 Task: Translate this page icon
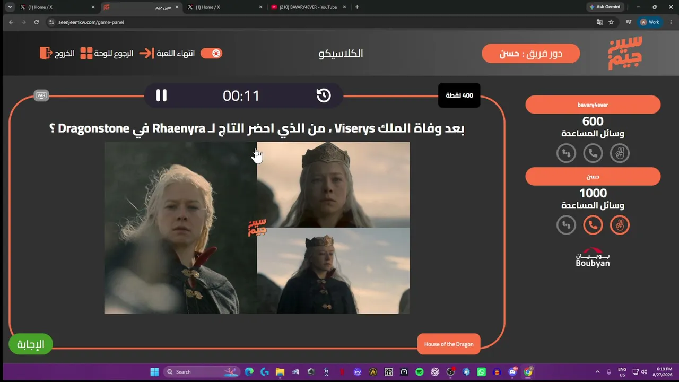[599, 22]
